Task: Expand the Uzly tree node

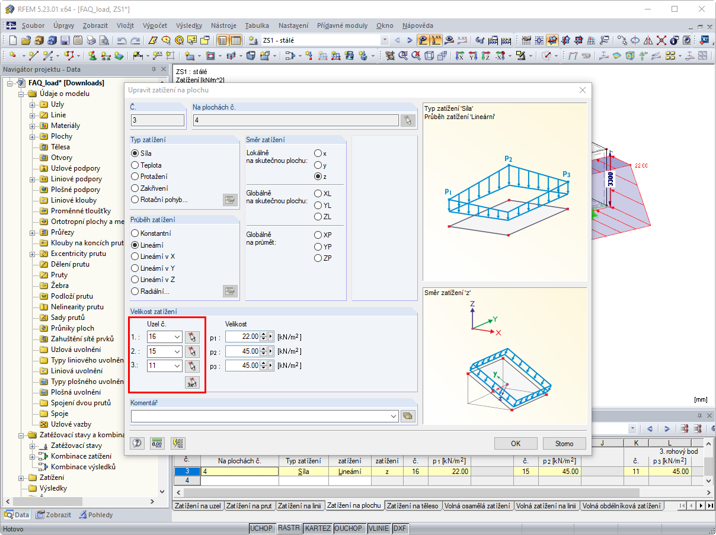Action: [33, 104]
